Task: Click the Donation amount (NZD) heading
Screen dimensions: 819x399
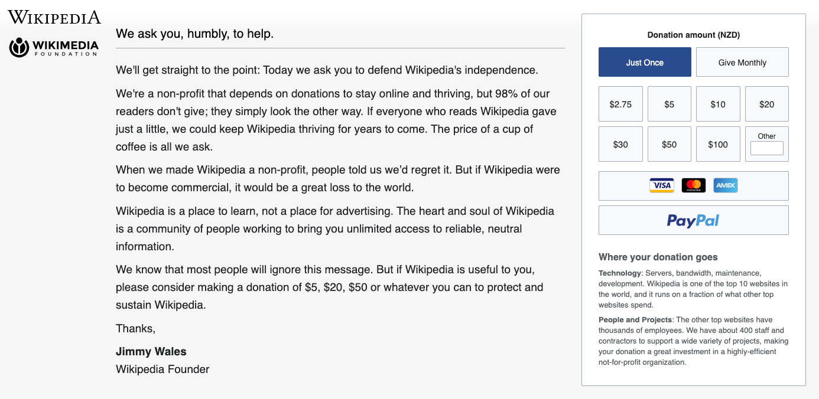Action: tap(693, 35)
